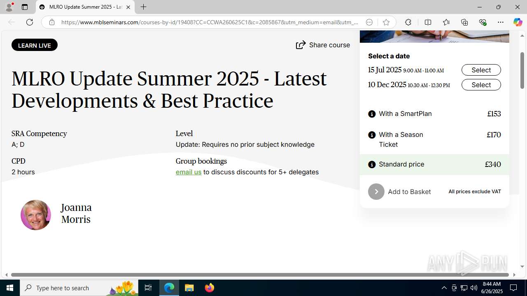The width and height of the screenshot is (527, 296).
Task: Open the network icon in tray
Action: [464, 288]
